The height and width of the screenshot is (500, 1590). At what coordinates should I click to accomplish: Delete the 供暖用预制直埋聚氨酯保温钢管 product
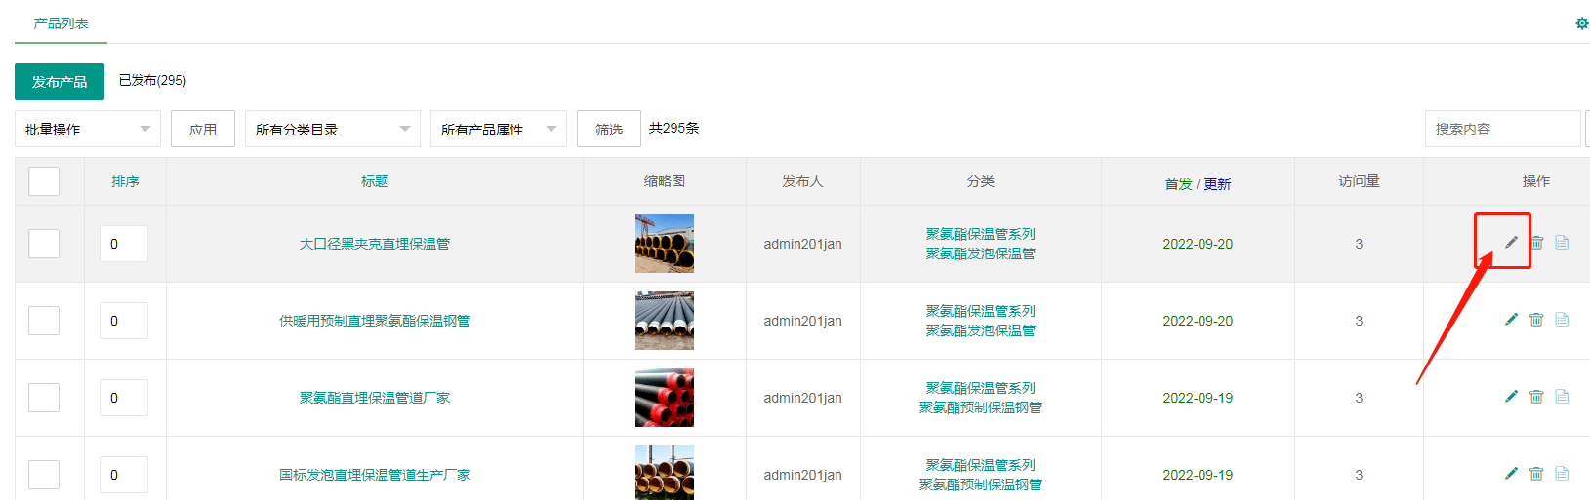point(1536,320)
